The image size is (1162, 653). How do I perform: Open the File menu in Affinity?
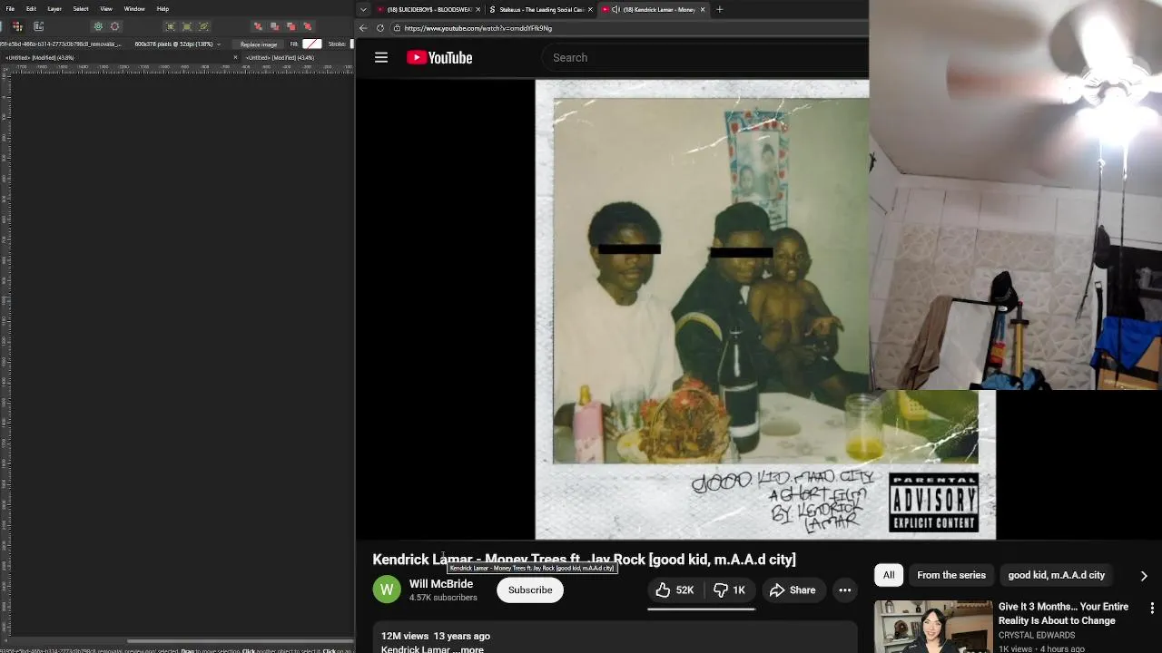pos(10,9)
